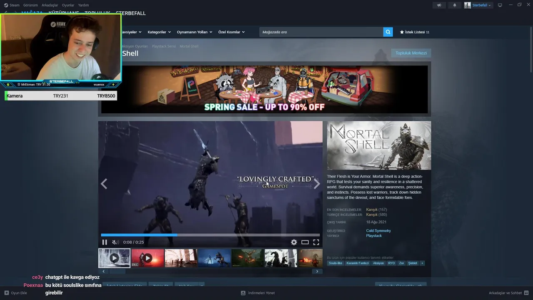Pause the Mortal Shell trailer

pyautogui.click(x=105, y=242)
